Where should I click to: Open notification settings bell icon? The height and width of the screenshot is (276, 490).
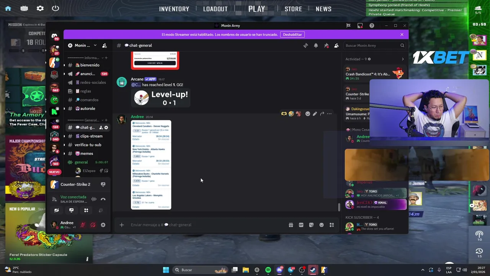[x=316, y=45]
